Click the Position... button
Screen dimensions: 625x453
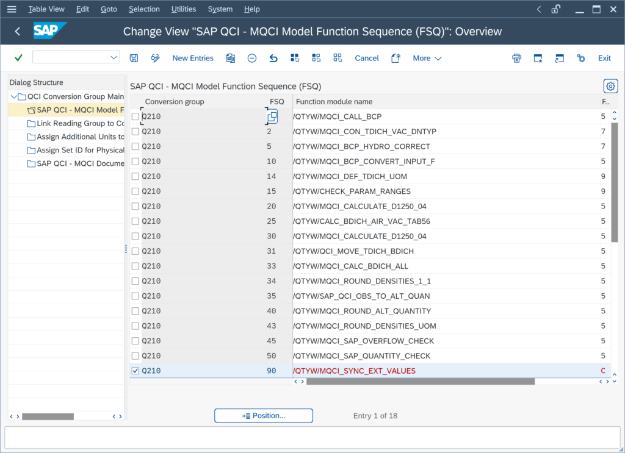(264, 416)
